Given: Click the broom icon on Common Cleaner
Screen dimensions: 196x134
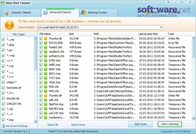Looking at the screenshot, I should [x=7, y=13].
